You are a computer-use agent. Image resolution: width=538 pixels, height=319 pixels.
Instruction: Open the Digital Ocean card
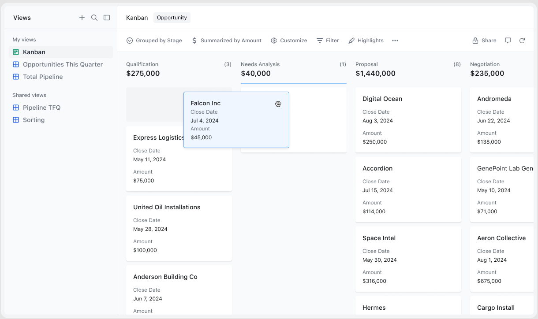tap(408, 120)
